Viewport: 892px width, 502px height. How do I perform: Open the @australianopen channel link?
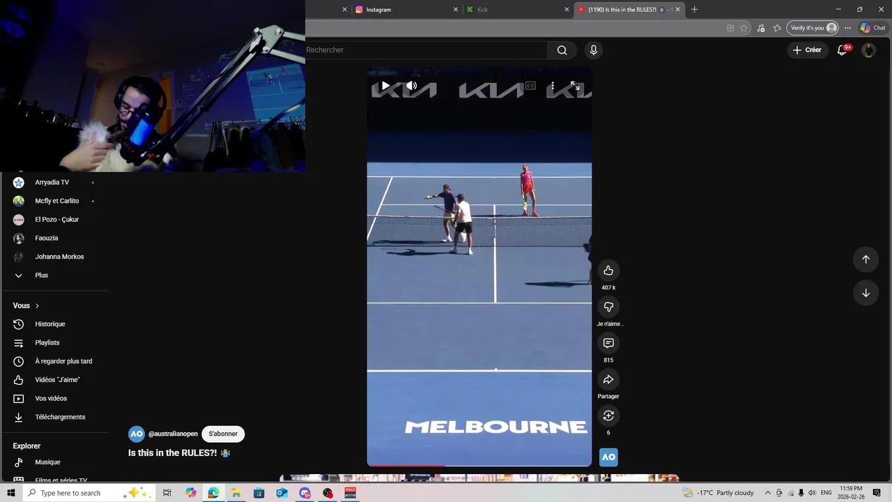pyautogui.click(x=173, y=434)
